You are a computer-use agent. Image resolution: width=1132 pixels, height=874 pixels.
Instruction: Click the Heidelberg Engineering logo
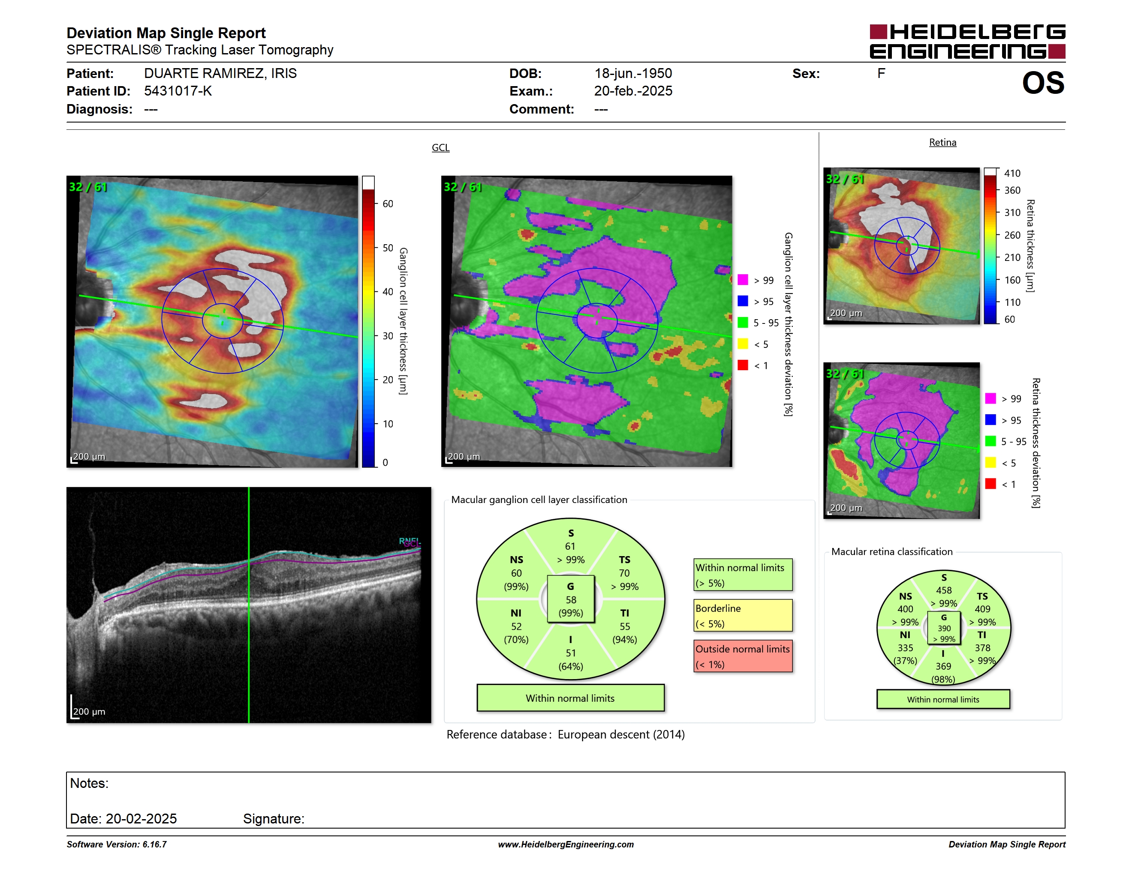click(x=967, y=42)
